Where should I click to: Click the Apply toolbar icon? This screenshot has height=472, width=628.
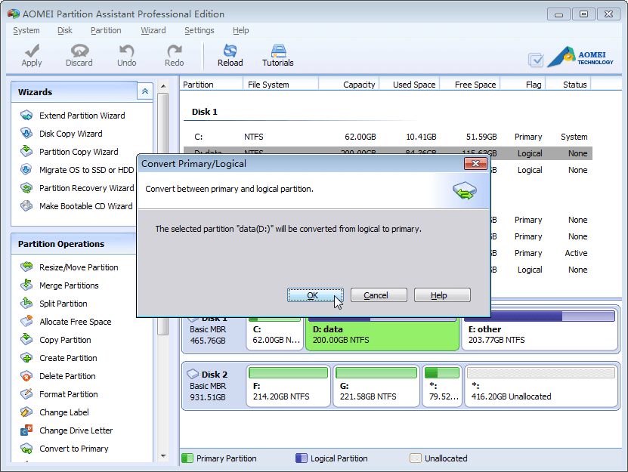click(31, 54)
